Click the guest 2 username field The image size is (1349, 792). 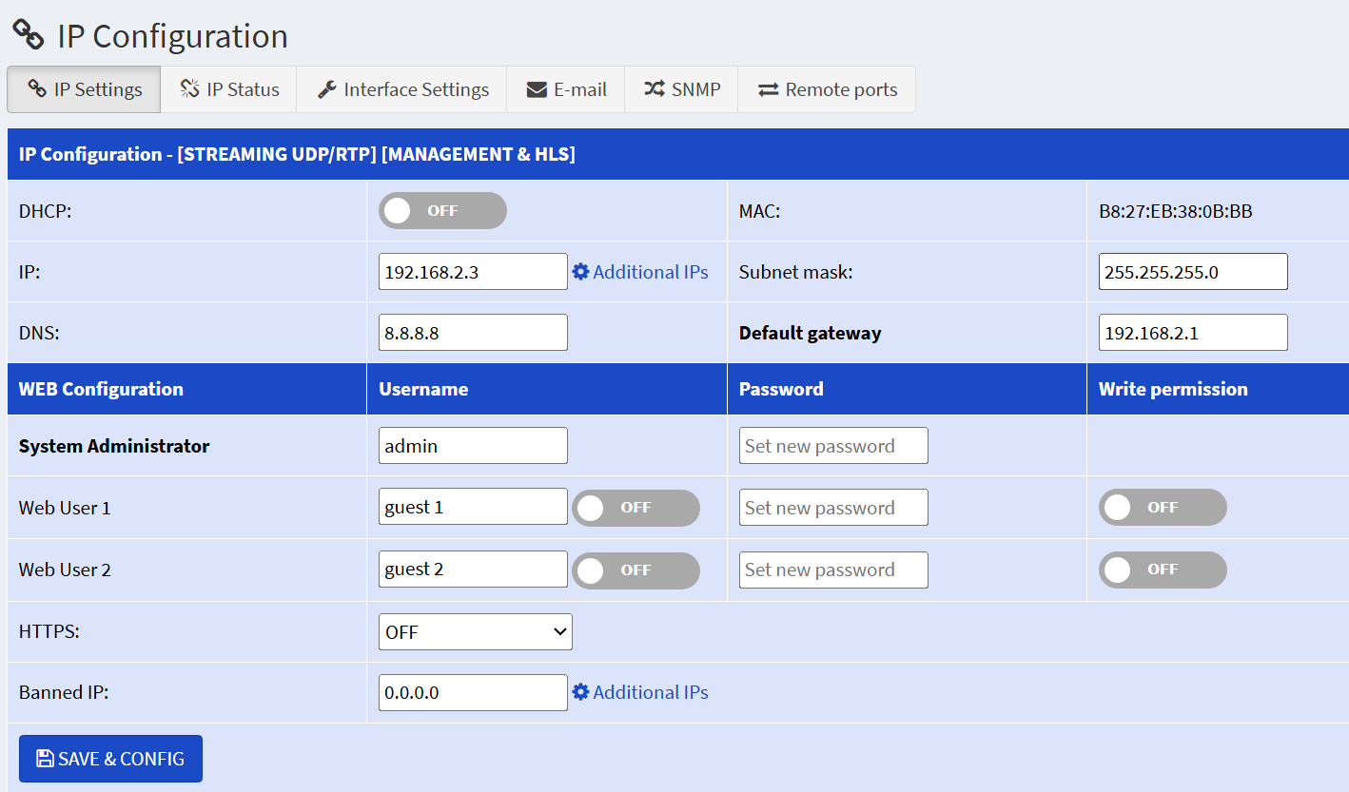point(473,569)
